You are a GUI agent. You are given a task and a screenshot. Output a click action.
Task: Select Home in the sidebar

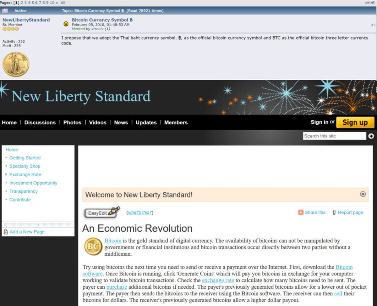[12, 150]
